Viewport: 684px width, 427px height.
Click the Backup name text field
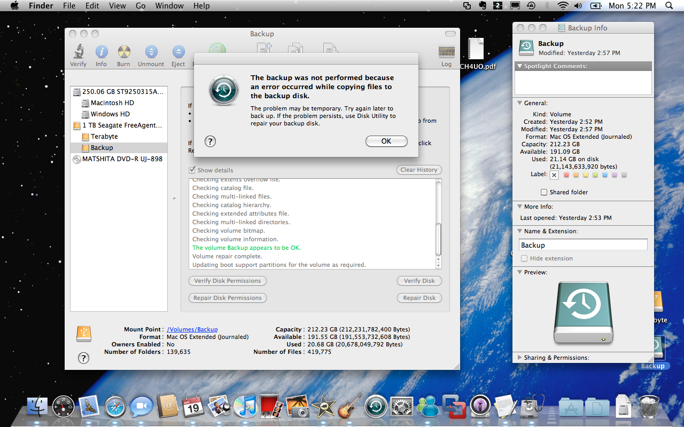click(584, 245)
